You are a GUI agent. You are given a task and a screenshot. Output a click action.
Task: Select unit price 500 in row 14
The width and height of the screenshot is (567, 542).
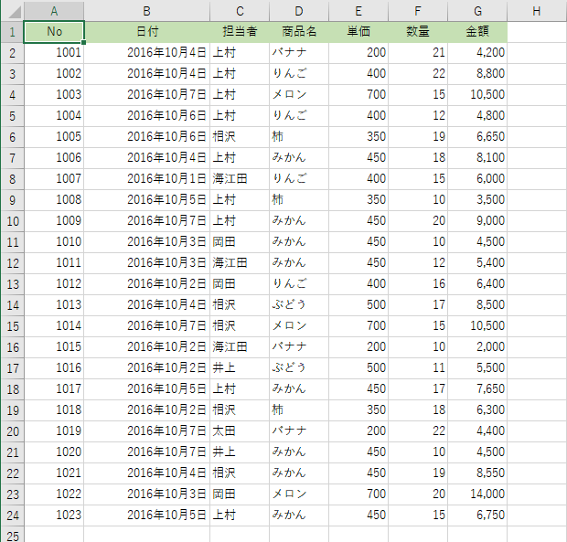tap(358, 305)
